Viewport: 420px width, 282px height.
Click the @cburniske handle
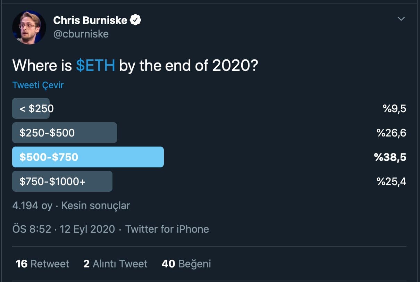[81, 34]
